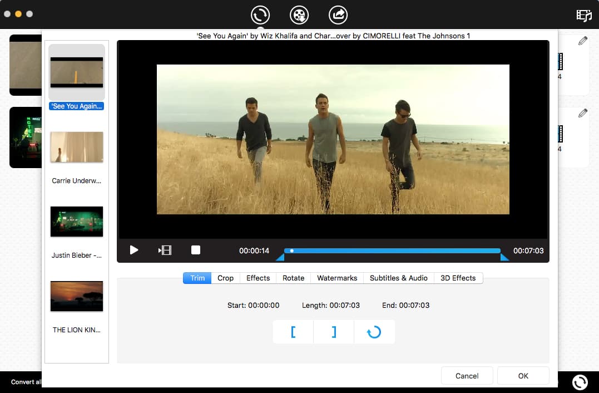Open the Subtitles & Audio tab
This screenshot has width=599, height=393.
click(398, 278)
